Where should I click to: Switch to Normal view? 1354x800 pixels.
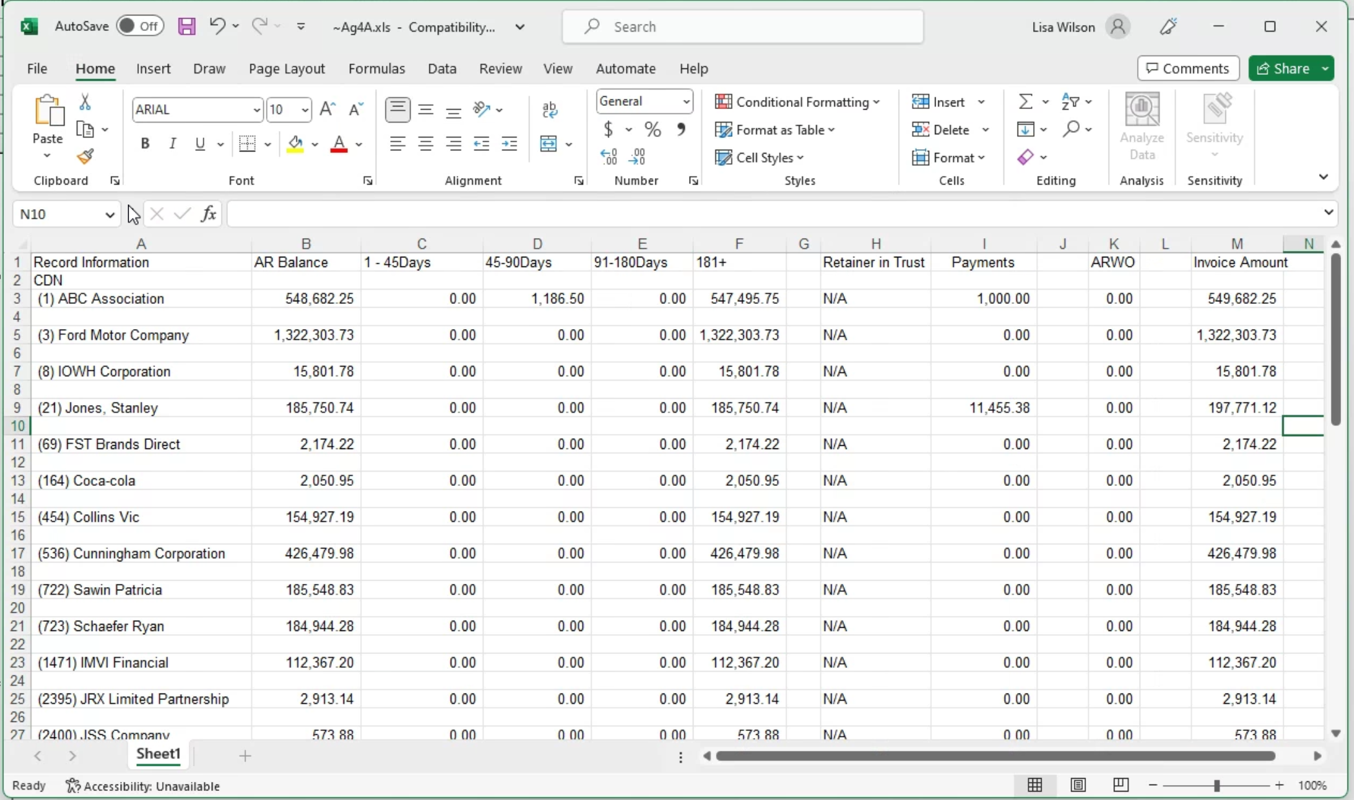[1035, 785]
